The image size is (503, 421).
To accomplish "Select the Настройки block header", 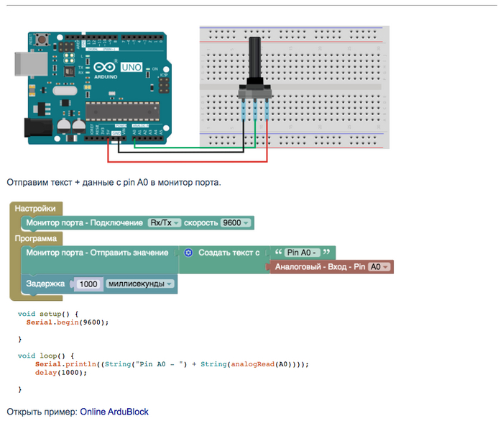I will click(35, 208).
